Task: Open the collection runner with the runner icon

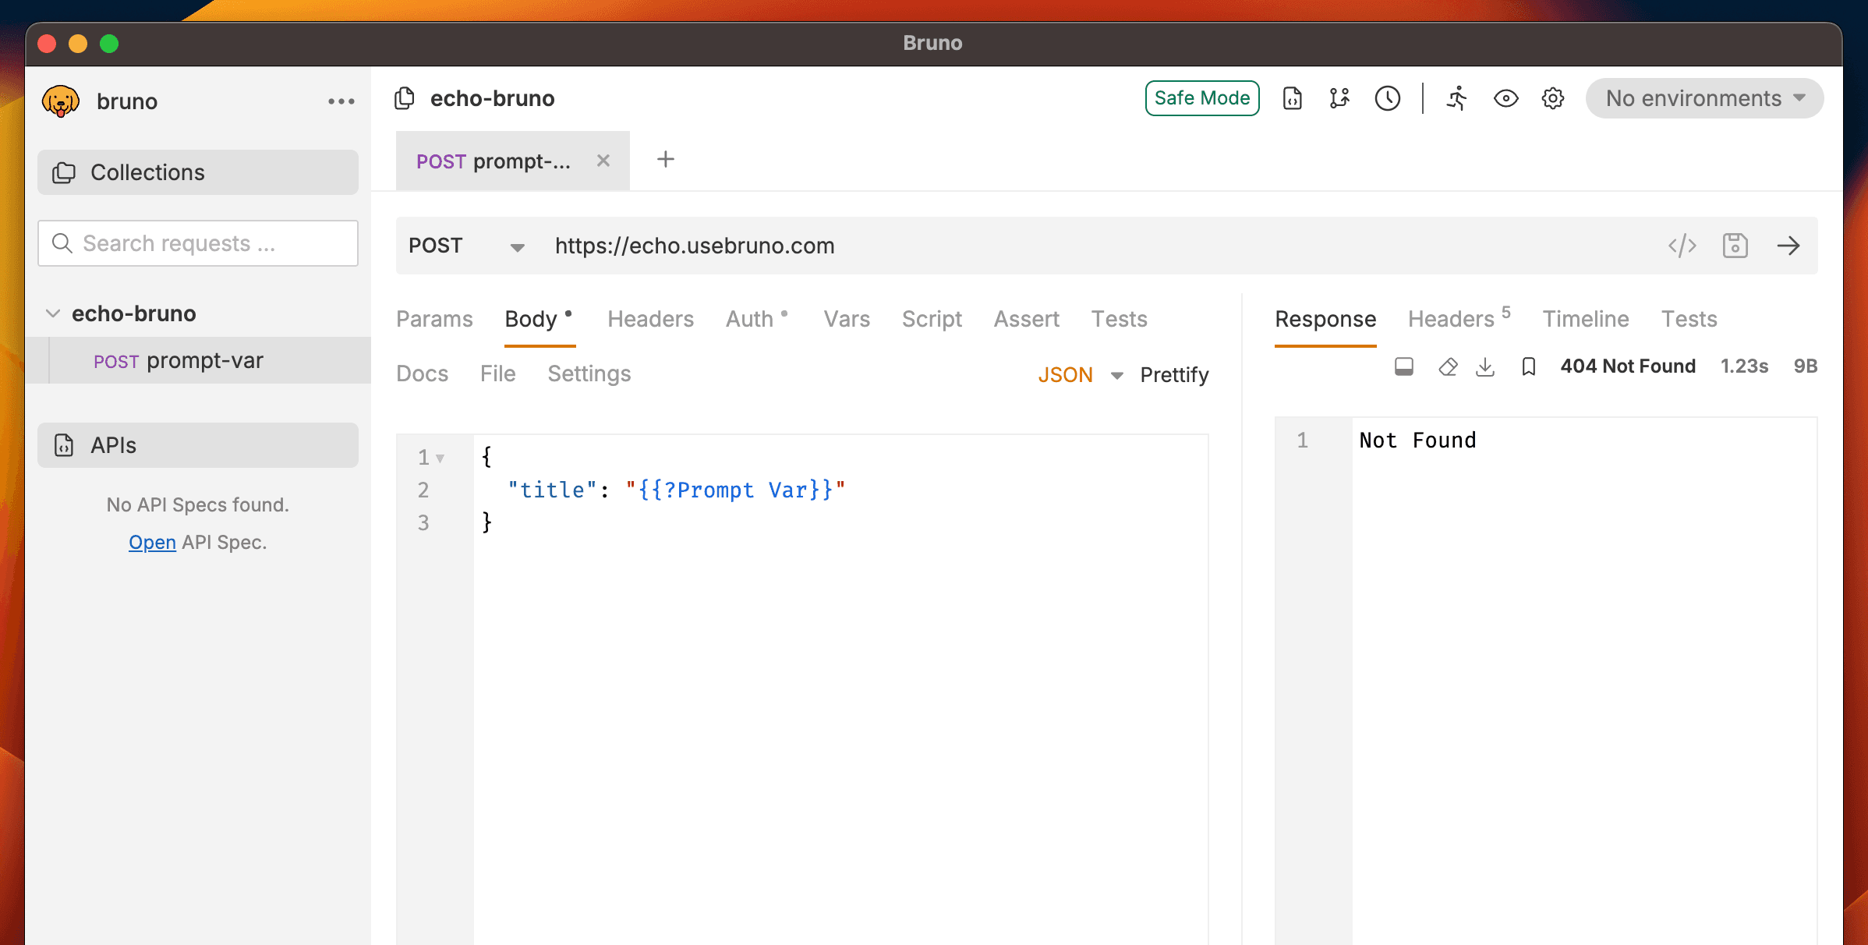Action: tap(1455, 98)
